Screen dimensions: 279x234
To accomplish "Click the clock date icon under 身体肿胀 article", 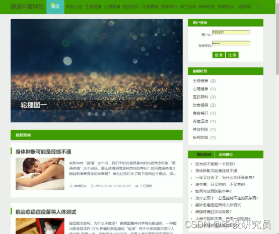I will point(92,186).
